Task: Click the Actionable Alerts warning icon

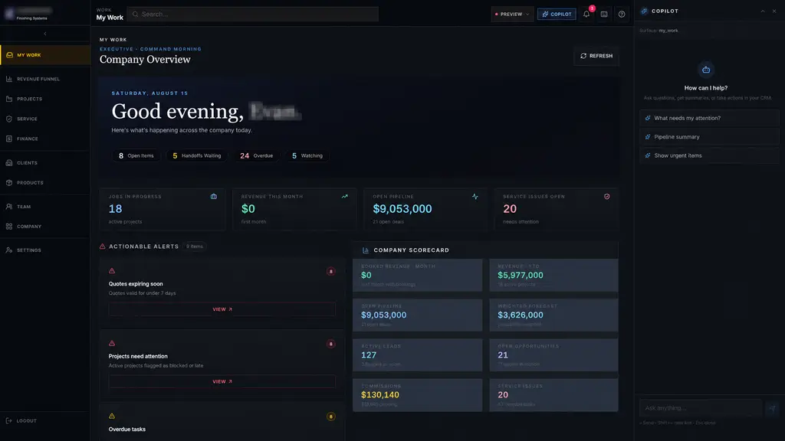Action: tap(103, 247)
